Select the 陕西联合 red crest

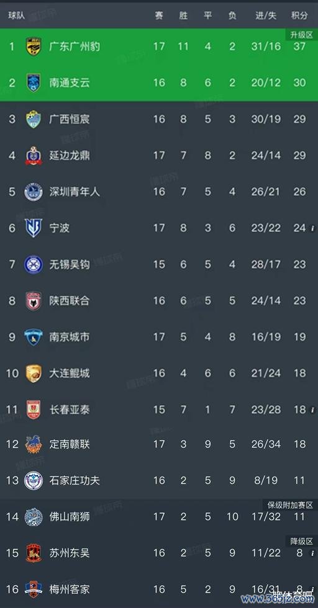tap(34, 301)
